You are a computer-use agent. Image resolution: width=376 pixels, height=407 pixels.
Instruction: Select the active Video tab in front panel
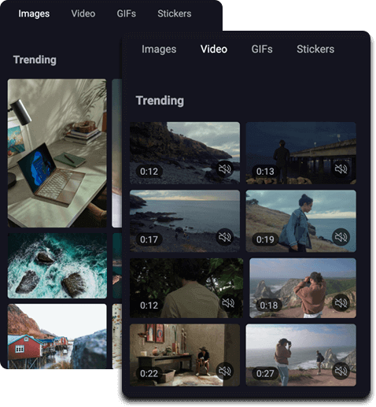[214, 49]
